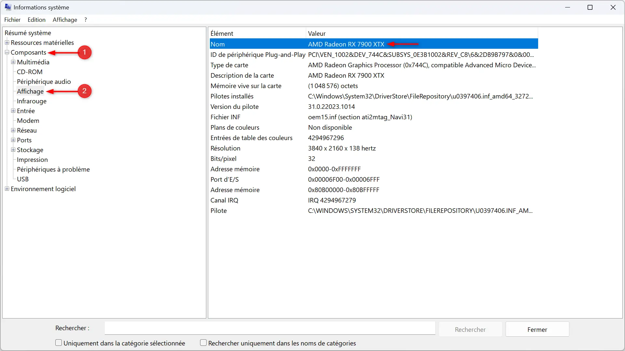Select Impression in the tree

pyautogui.click(x=32, y=160)
